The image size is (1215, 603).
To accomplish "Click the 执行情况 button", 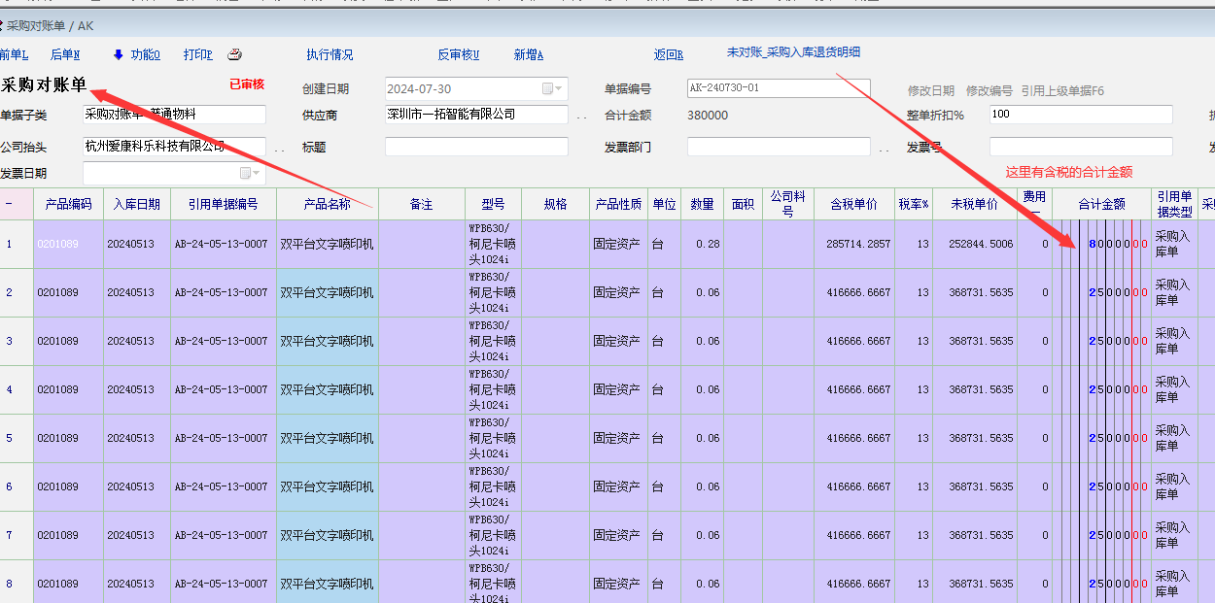I will pos(330,54).
